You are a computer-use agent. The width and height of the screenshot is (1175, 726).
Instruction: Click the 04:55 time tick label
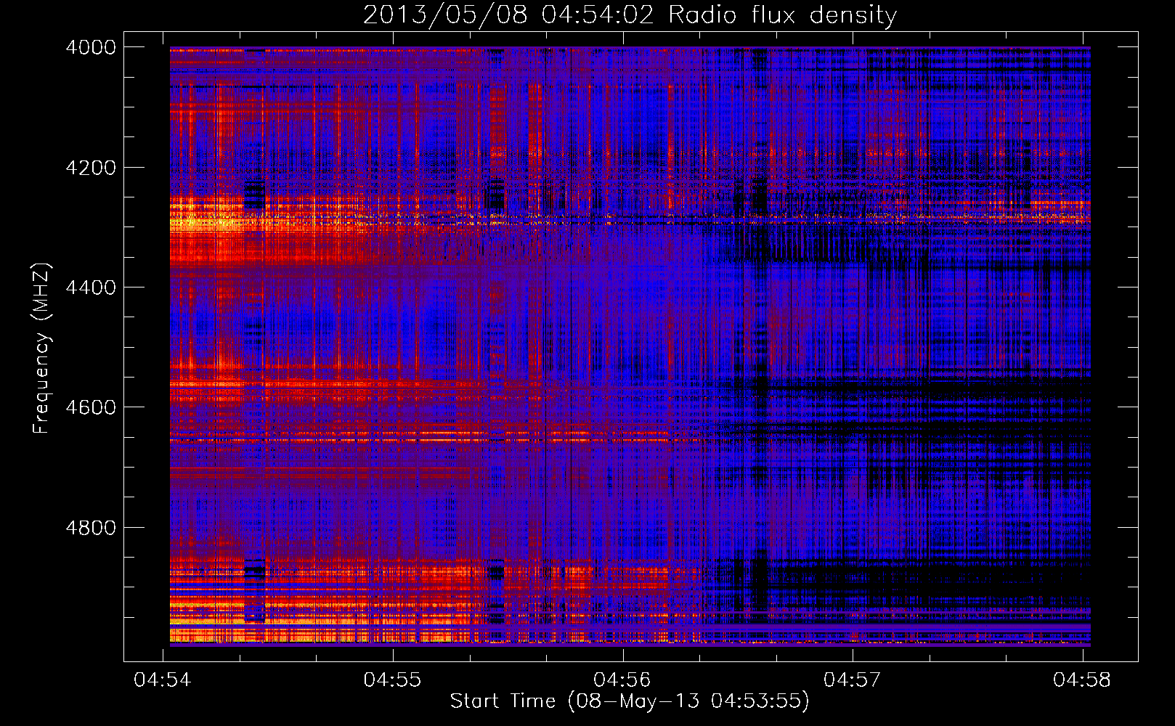click(x=393, y=680)
